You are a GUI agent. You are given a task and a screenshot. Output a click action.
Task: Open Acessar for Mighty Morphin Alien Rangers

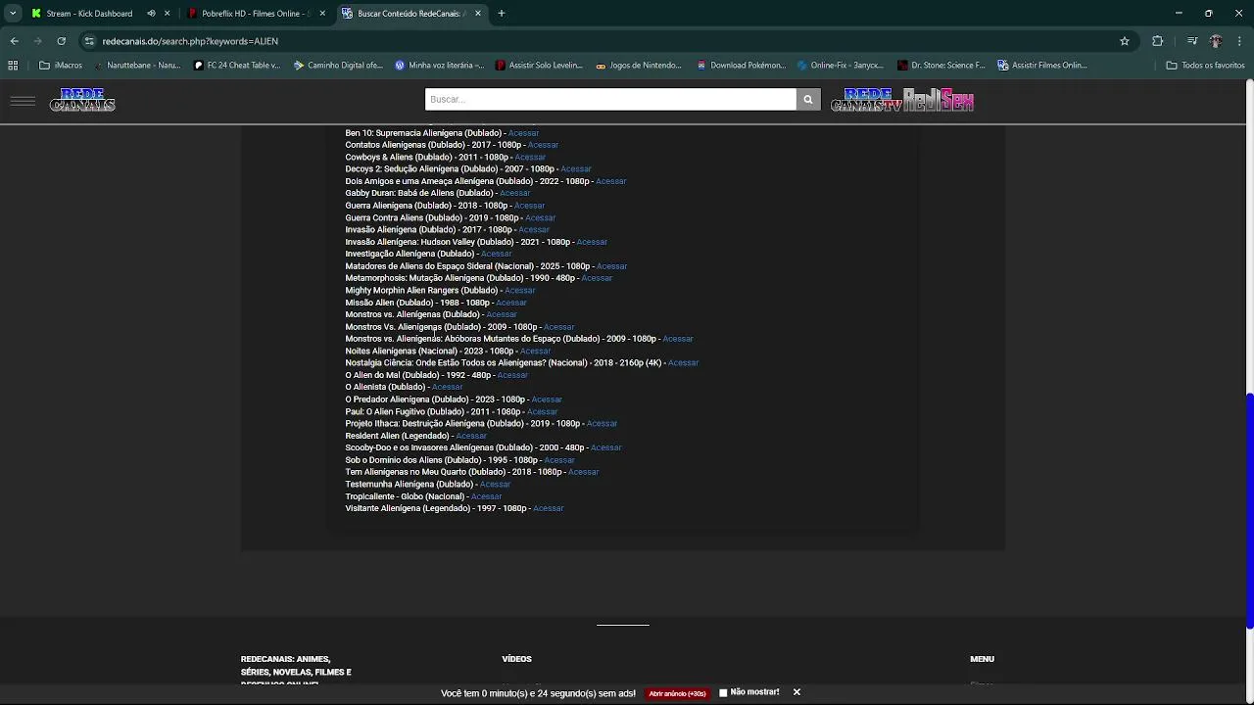pyautogui.click(x=519, y=291)
